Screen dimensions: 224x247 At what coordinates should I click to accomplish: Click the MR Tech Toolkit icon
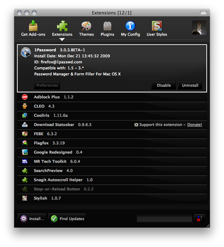(x=25, y=161)
